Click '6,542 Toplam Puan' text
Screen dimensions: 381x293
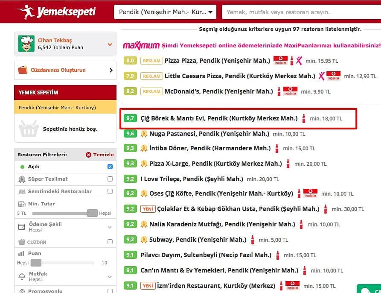click(x=61, y=47)
